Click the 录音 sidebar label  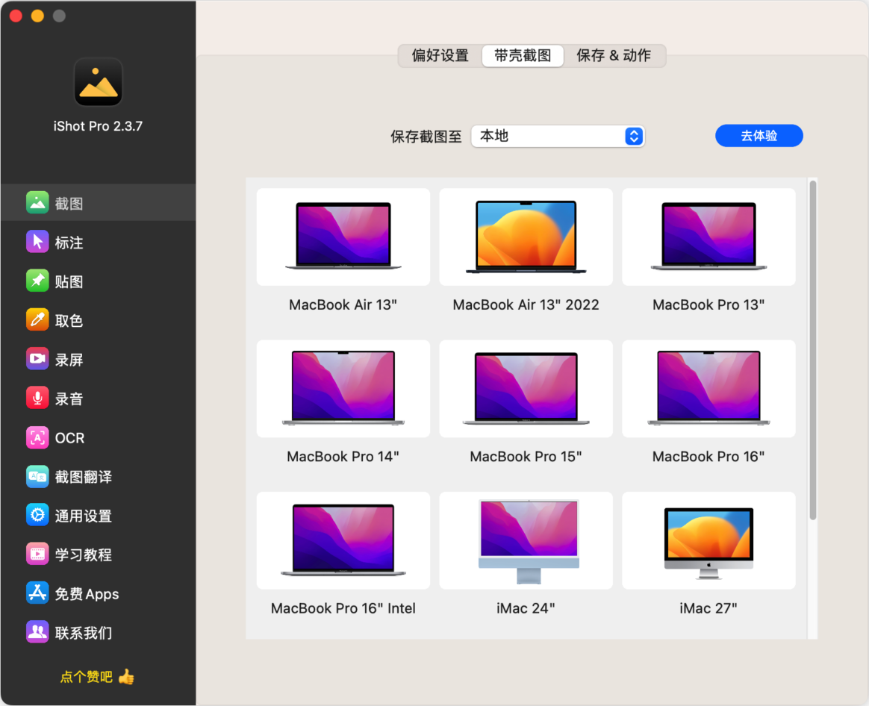click(x=69, y=399)
